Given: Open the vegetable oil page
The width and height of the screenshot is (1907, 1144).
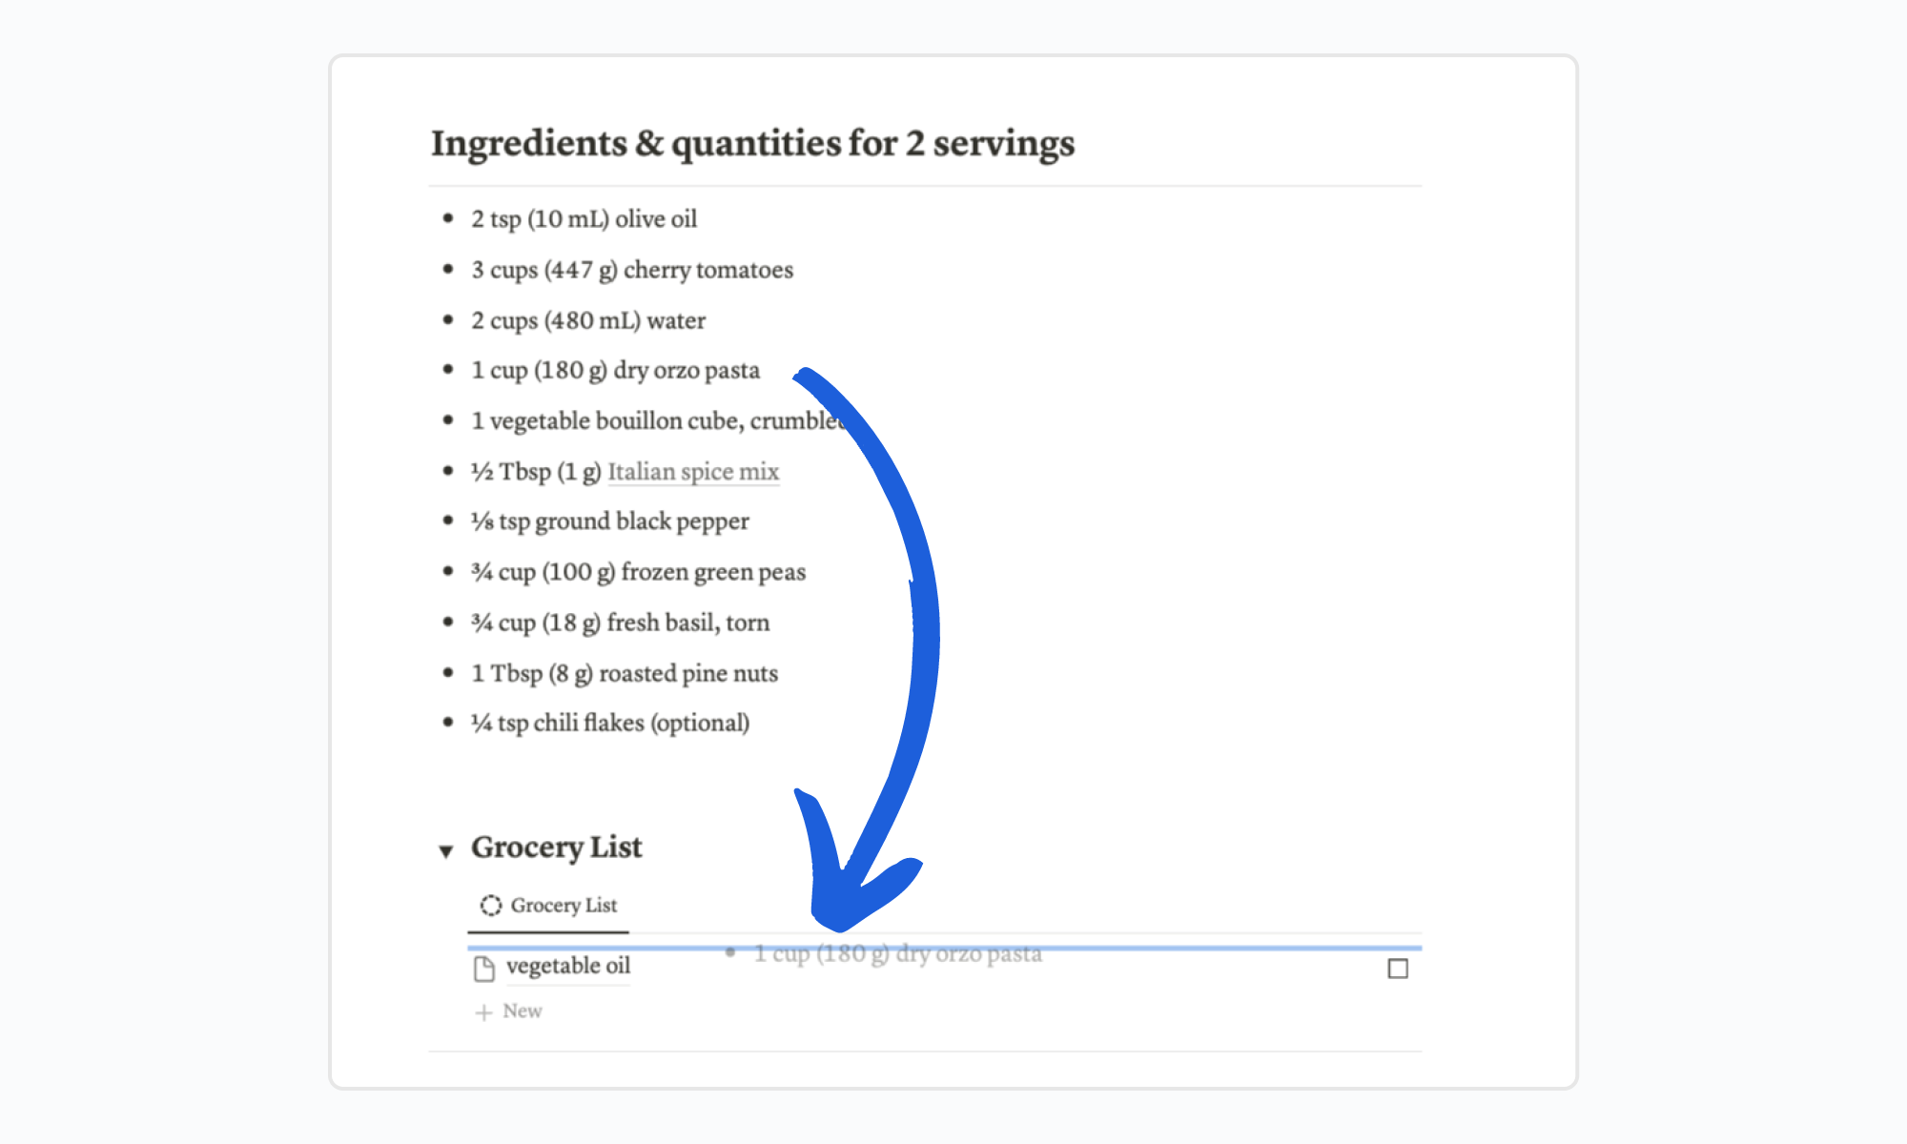Looking at the screenshot, I should [x=568, y=966].
